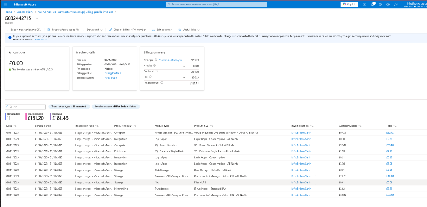Select £67.27 charges cell
Viewport: 427px width, 207px height.
tap(342, 133)
